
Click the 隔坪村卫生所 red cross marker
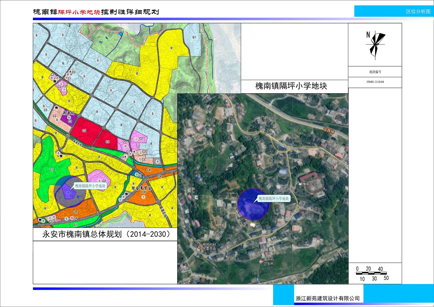261,262
